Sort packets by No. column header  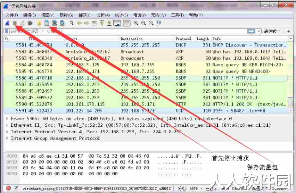[x=7, y=39]
